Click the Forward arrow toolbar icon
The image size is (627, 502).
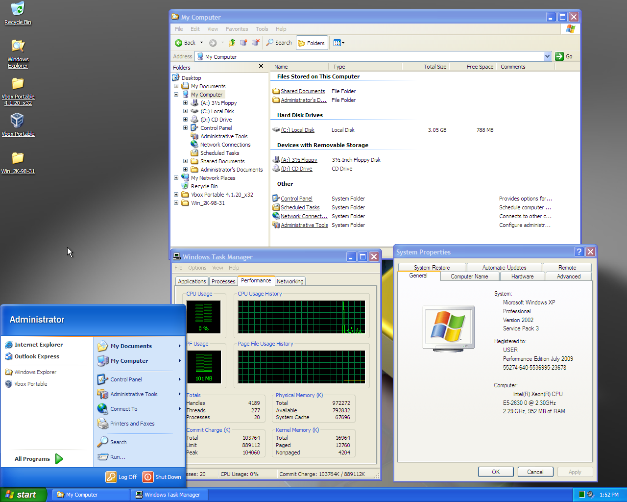click(213, 43)
